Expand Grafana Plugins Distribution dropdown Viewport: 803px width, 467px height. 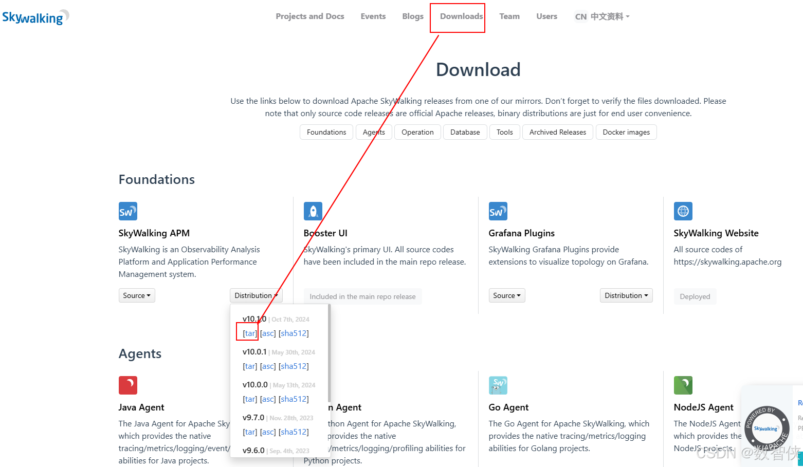626,295
